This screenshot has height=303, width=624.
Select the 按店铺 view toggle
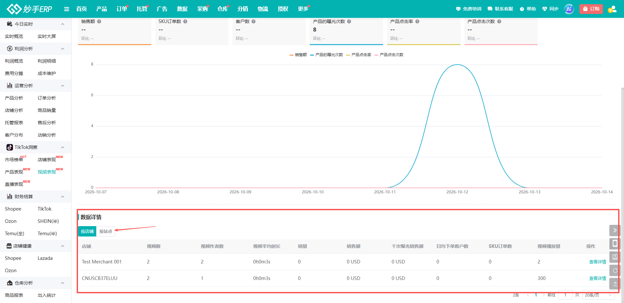point(87,231)
